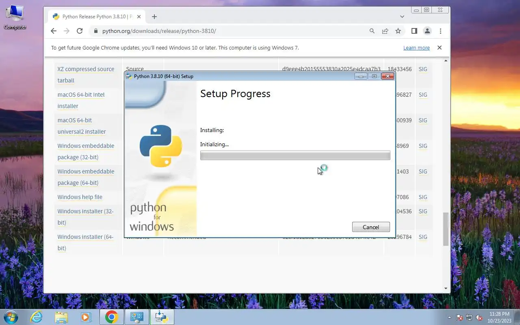Screen dimensions: 520x325
Task: Open the macOS 64-bit universal2 installer link
Action: (x=82, y=126)
